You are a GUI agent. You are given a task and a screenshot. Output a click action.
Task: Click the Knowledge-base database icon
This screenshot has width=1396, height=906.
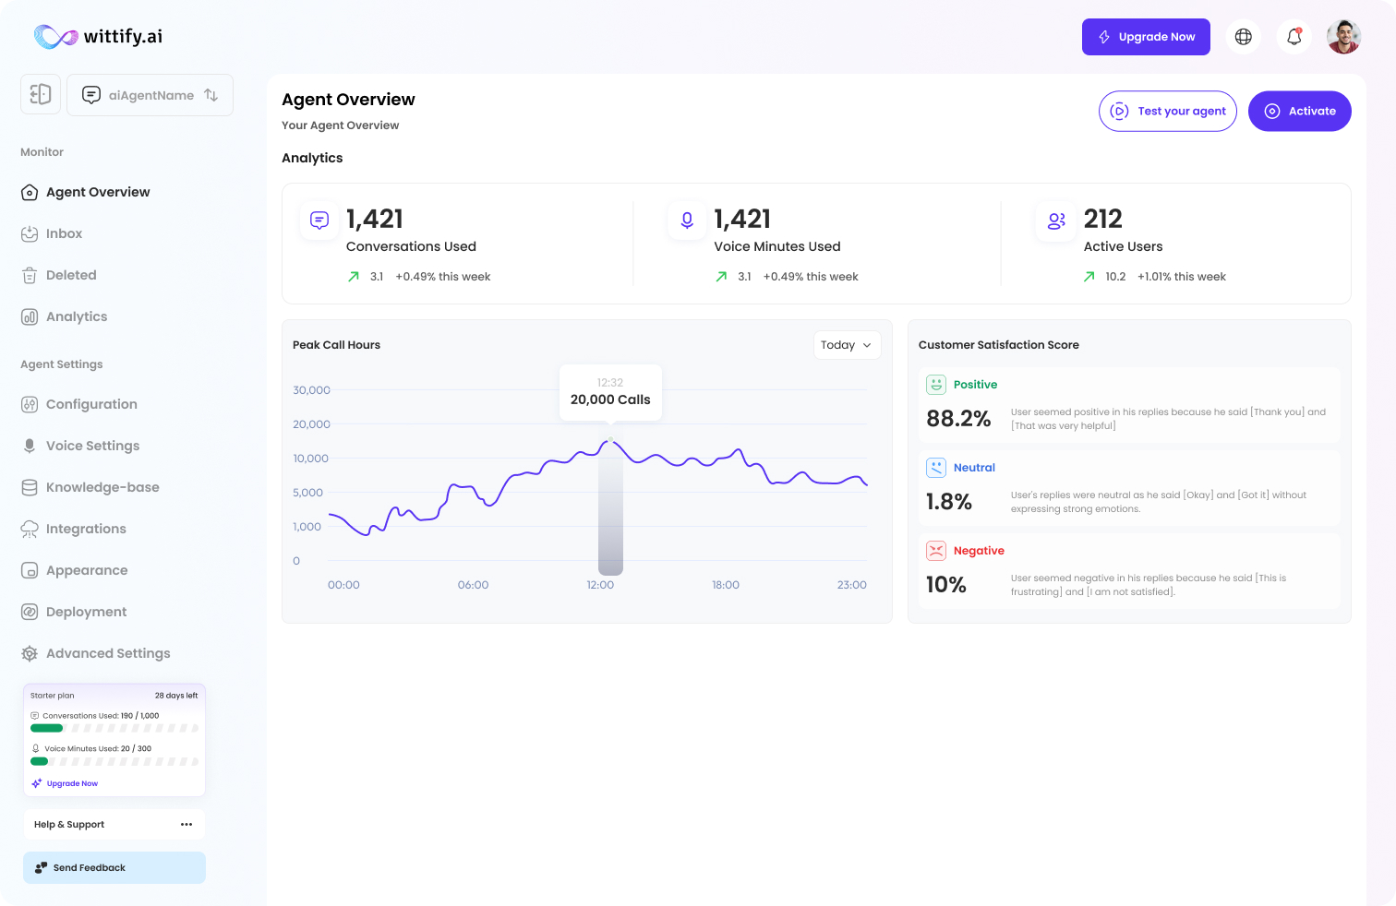pos(30,487)
